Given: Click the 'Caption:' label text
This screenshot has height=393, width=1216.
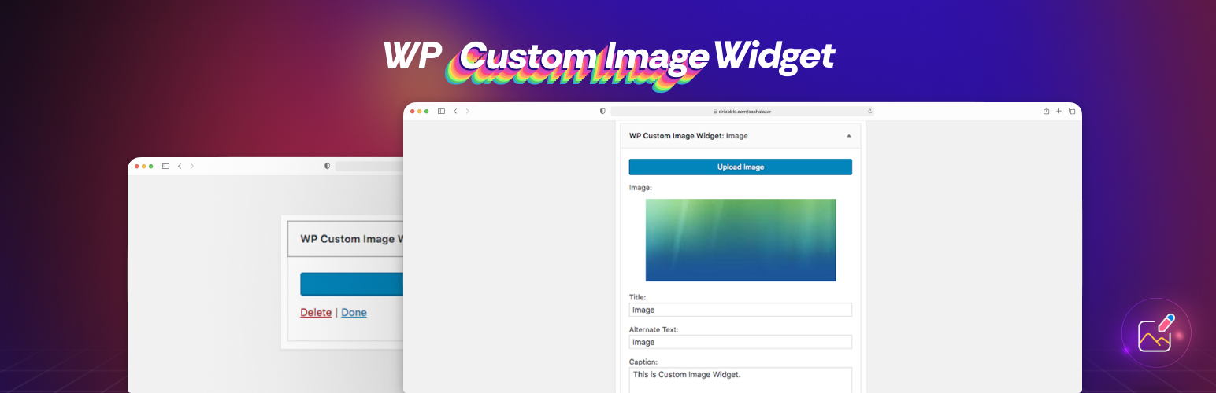Looking at the screenshot, I should click(x=643, y=362).
